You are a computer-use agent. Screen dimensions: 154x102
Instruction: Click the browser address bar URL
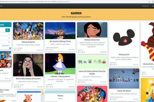click(35, 2)
